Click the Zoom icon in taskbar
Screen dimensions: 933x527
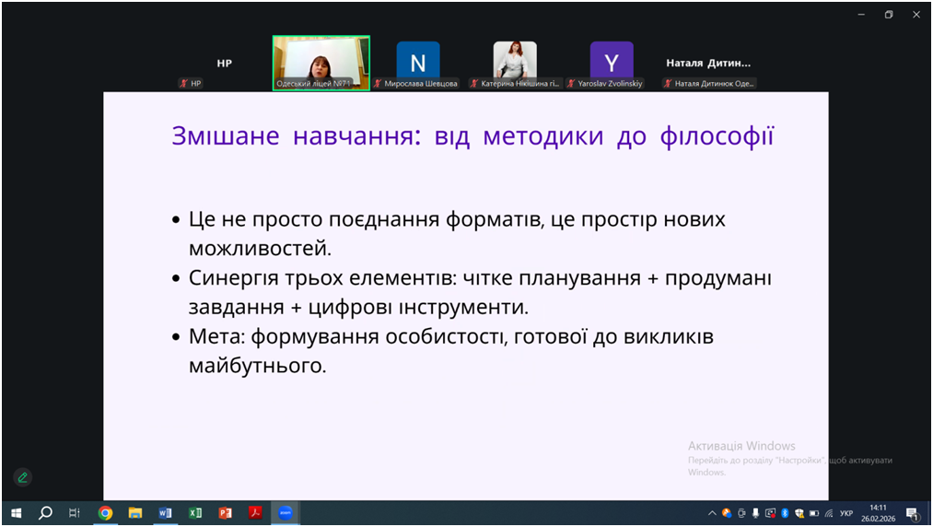(x=286, y=513)
